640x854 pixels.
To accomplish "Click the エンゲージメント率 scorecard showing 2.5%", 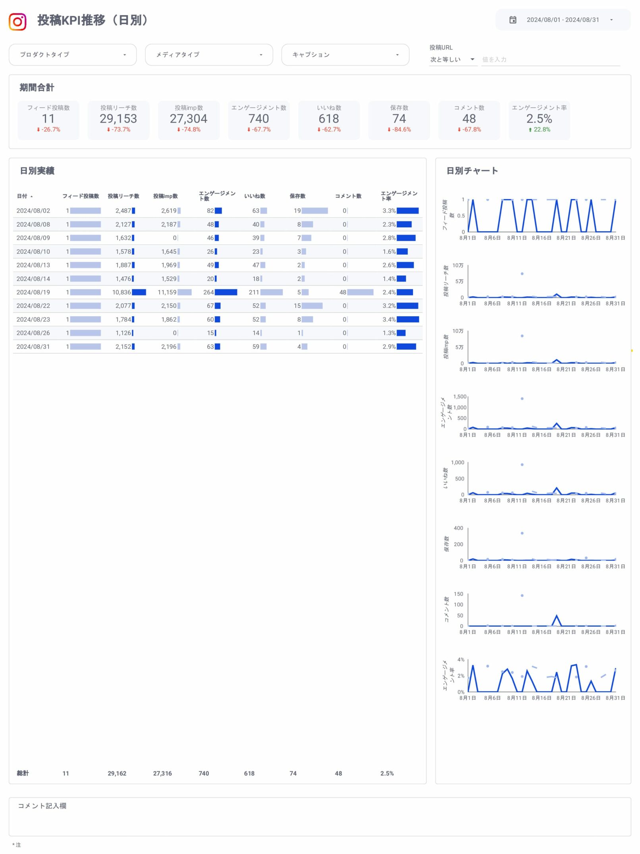I will 539,119.
